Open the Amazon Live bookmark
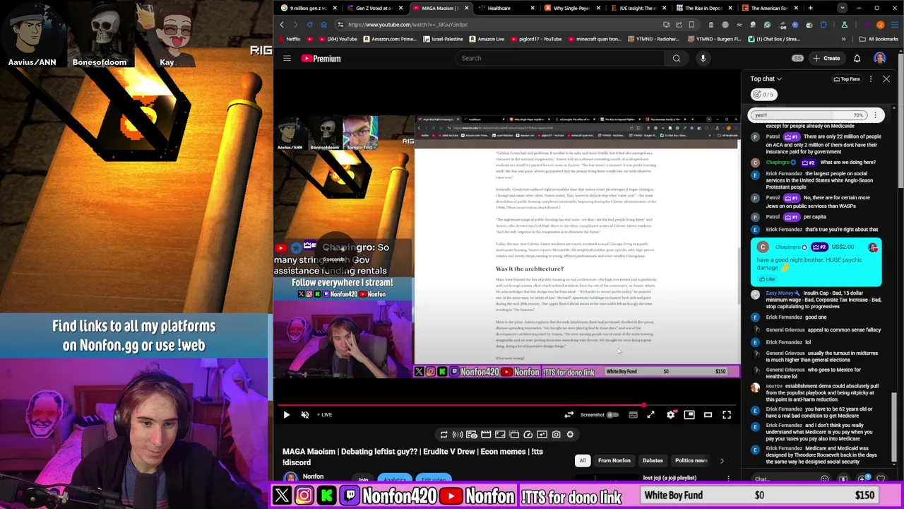The width and height of the screenshot is (904, 509). point(487,39)
